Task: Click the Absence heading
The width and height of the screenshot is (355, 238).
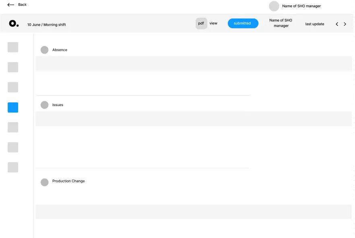Action: click(x=60, y=50)
